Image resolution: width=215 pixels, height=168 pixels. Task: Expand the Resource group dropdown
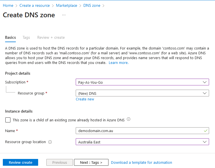142,93
